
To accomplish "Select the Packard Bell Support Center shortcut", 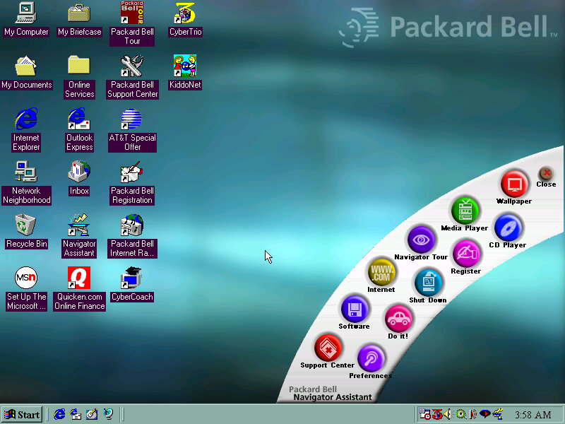I will pos(132,67).
